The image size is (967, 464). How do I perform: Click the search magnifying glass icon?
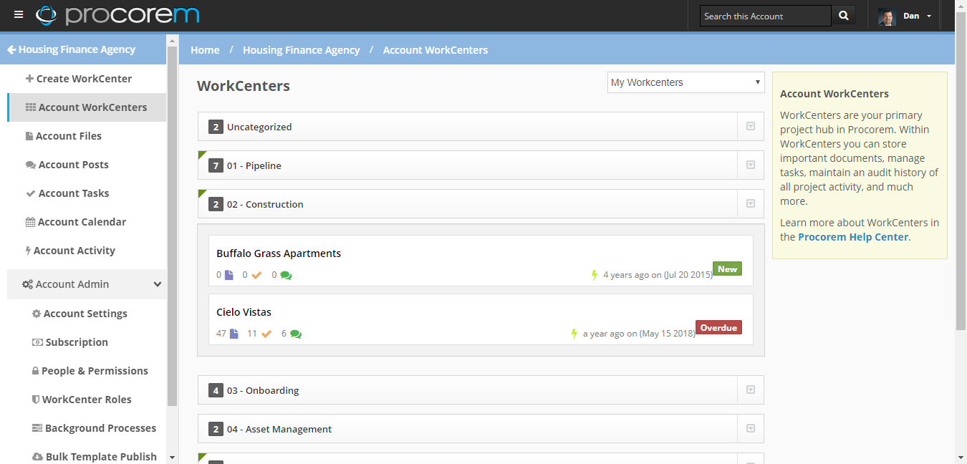coord(842,15)
